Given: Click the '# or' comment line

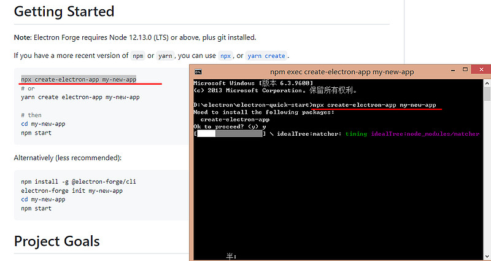Looking at the screenshot, I should 28,88.
